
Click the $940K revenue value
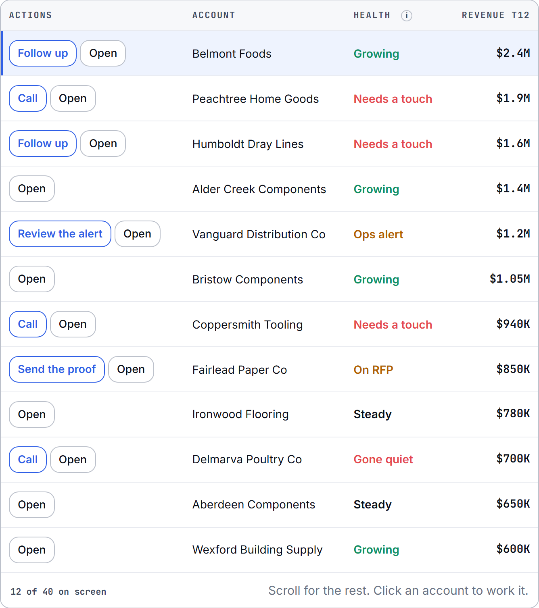pos(513,324)
